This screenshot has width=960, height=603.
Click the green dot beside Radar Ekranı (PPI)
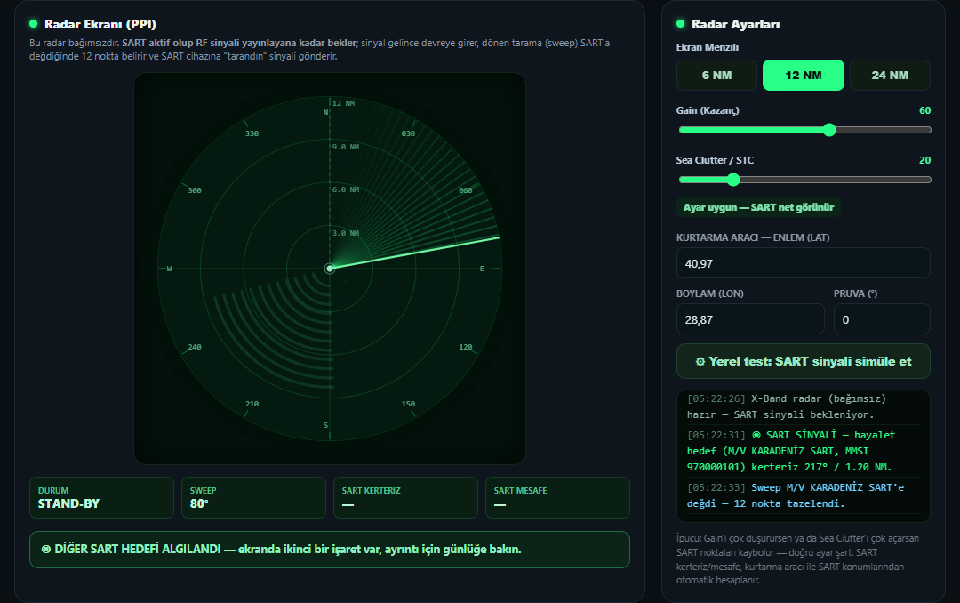(33, 24)
